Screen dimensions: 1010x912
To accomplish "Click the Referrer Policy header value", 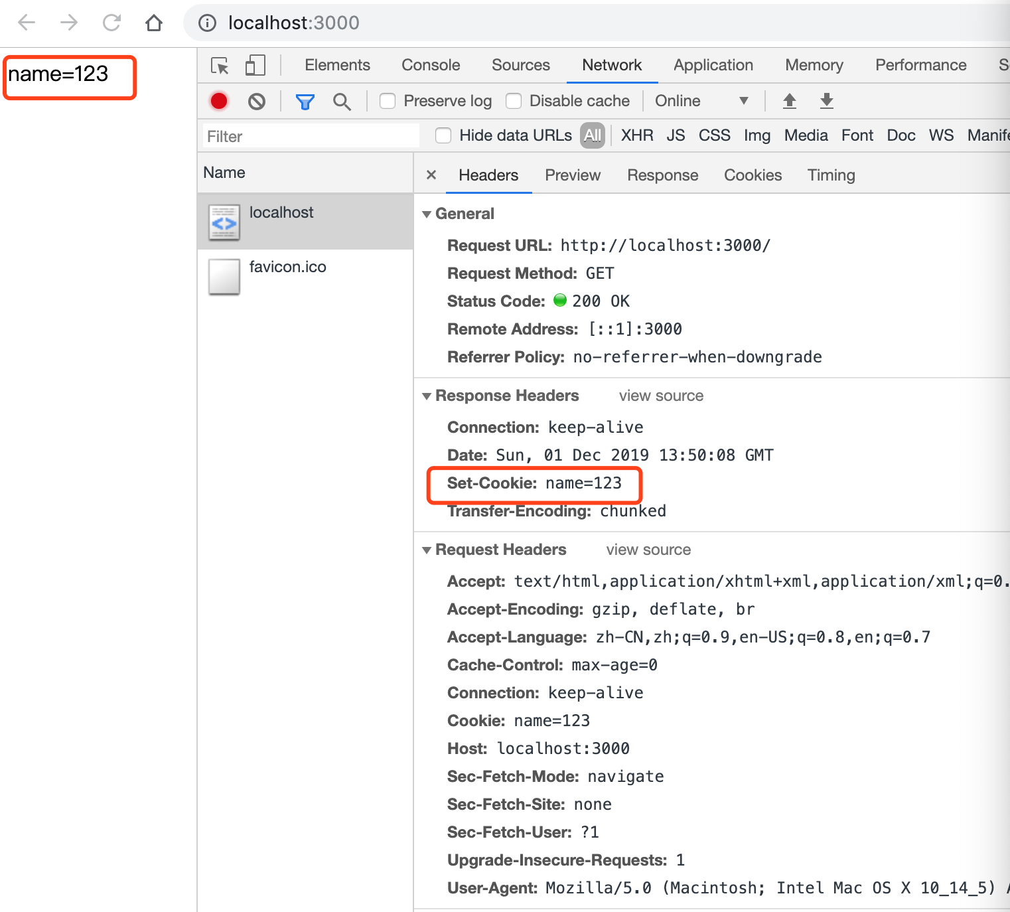I will coord(697,357).
